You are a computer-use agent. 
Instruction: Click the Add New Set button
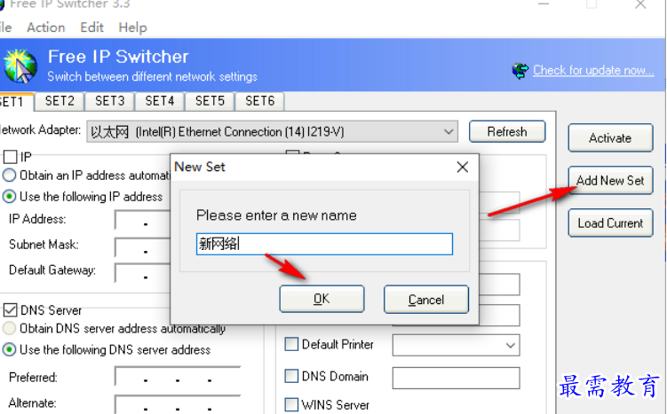[610, 181]
